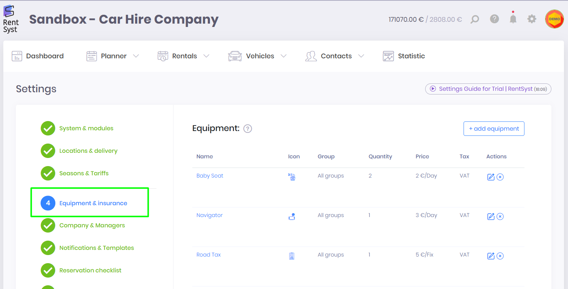
Task: Click the RentSyst logo
Action: click(x=11, y=19)
